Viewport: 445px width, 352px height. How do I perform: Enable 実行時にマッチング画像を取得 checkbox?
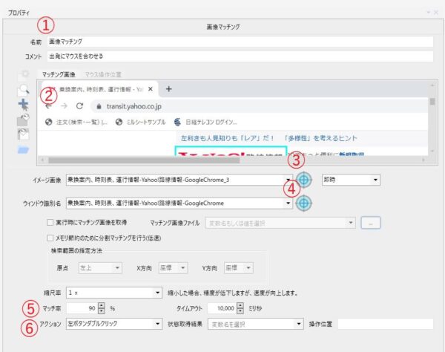click(x=50, y=222)
